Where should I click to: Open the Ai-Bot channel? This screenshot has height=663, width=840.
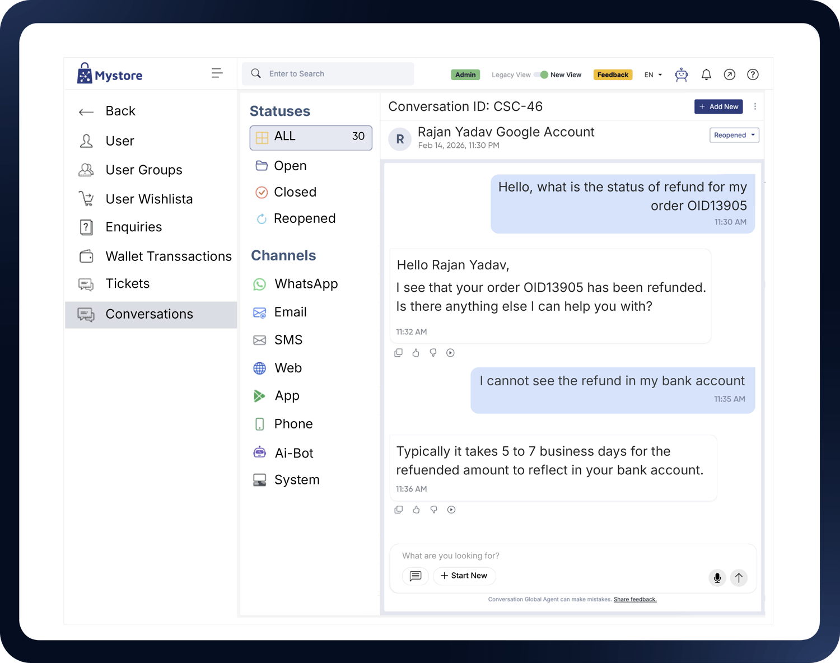pyautogui.click(x=293, y=452)
